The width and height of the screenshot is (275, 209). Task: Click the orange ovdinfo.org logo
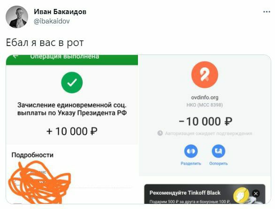click(x=205, y=75)
